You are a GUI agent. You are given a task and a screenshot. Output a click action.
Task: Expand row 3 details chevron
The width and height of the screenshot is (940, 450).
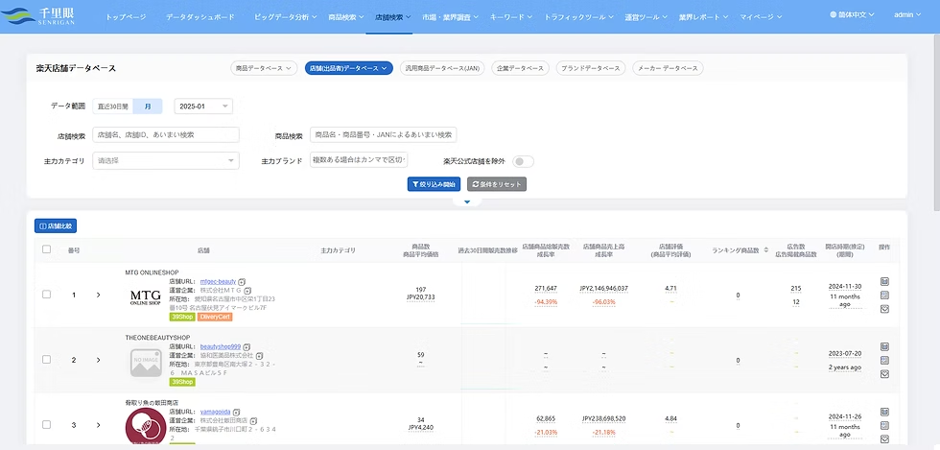coord(98,425)
